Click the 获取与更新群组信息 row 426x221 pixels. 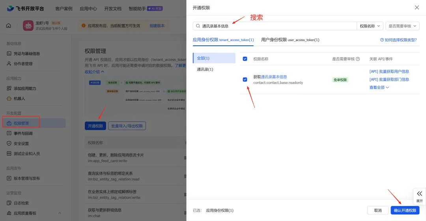pyautogui.click(x=136, y=213)
